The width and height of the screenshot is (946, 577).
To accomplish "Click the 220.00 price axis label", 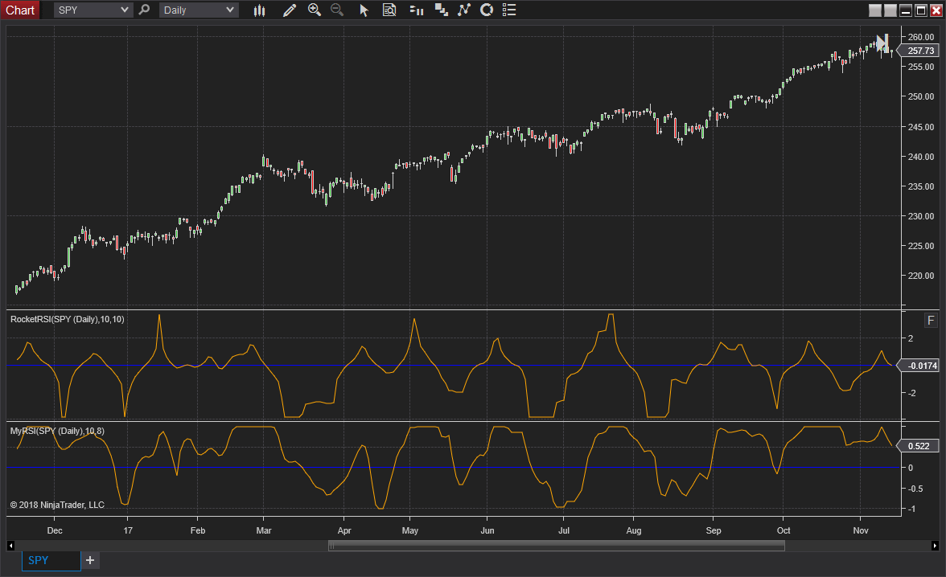I will (x=921, y=276).
